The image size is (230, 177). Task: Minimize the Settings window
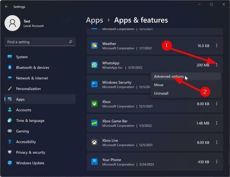199,4
